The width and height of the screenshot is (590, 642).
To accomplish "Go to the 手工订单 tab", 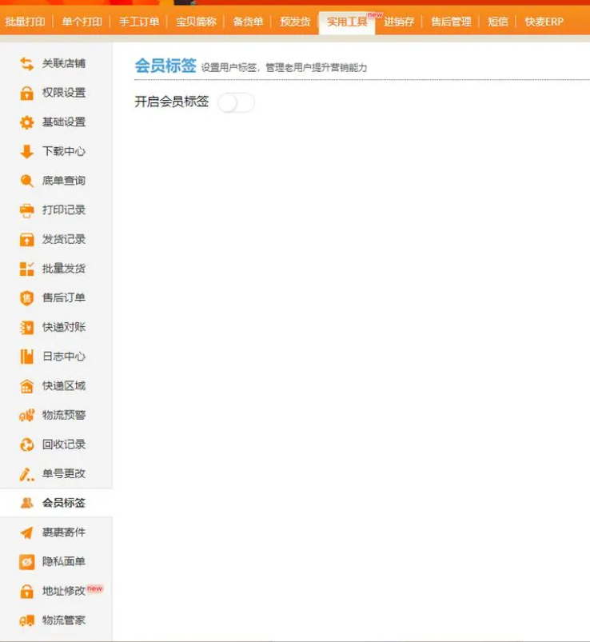I will (139, 22).
